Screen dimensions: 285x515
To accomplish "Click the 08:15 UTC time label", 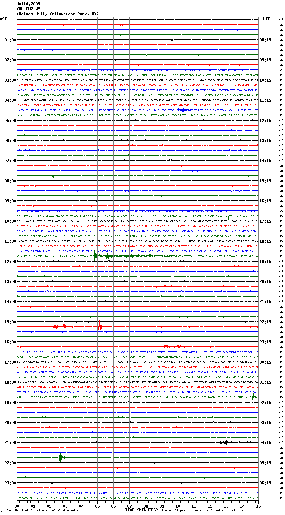I will [x=265, y=40].
